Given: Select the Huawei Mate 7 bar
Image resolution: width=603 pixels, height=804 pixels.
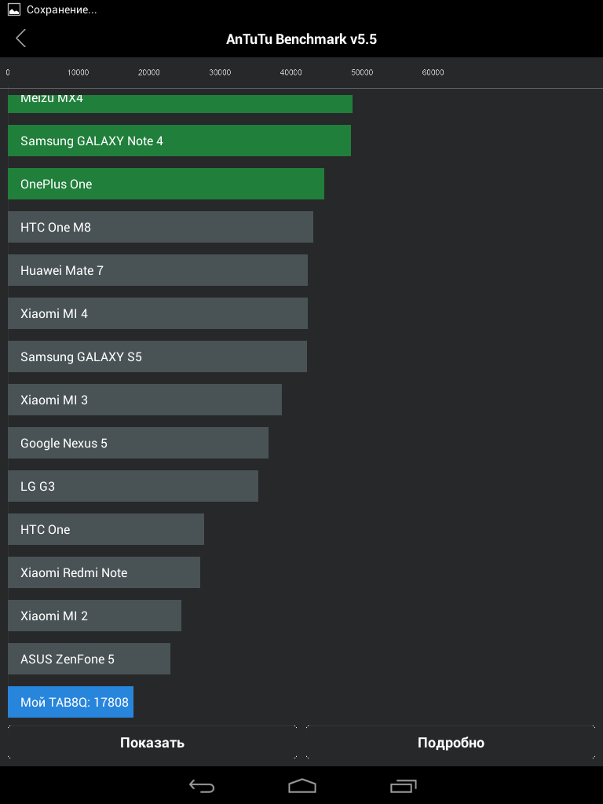Looking at the screenshot, I should pos(158,270).
